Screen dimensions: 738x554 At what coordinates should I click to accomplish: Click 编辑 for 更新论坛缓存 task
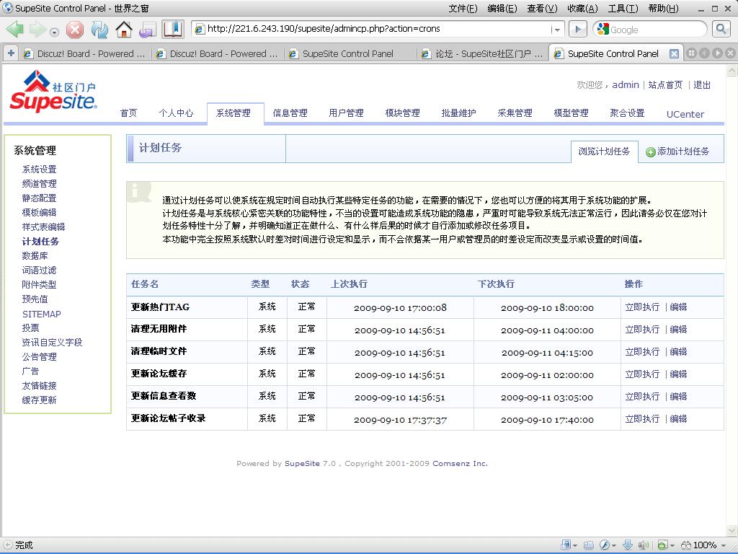coord(678,374)
